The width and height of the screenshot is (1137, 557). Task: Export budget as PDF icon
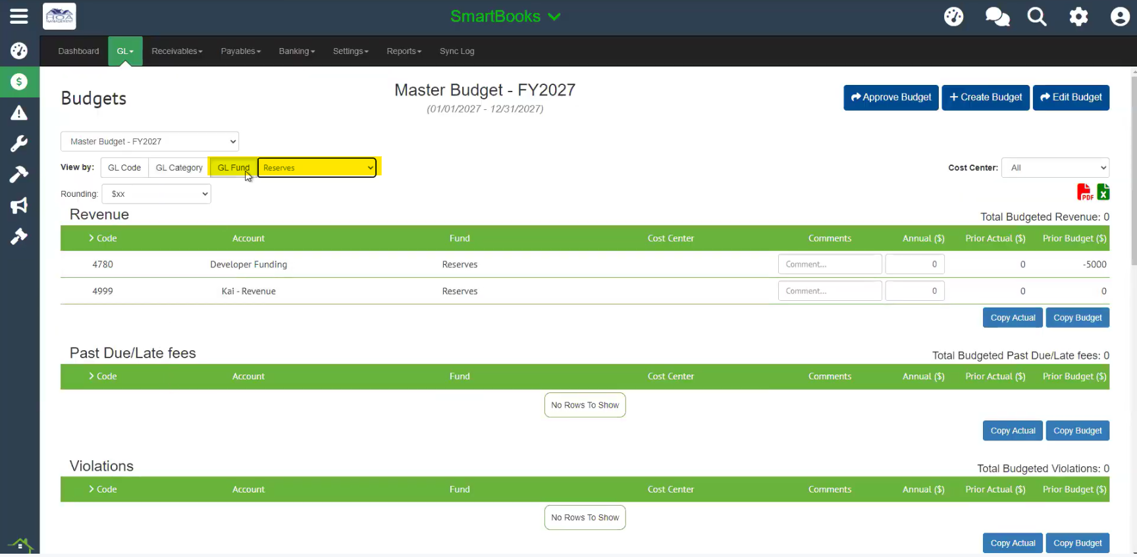1084,192
